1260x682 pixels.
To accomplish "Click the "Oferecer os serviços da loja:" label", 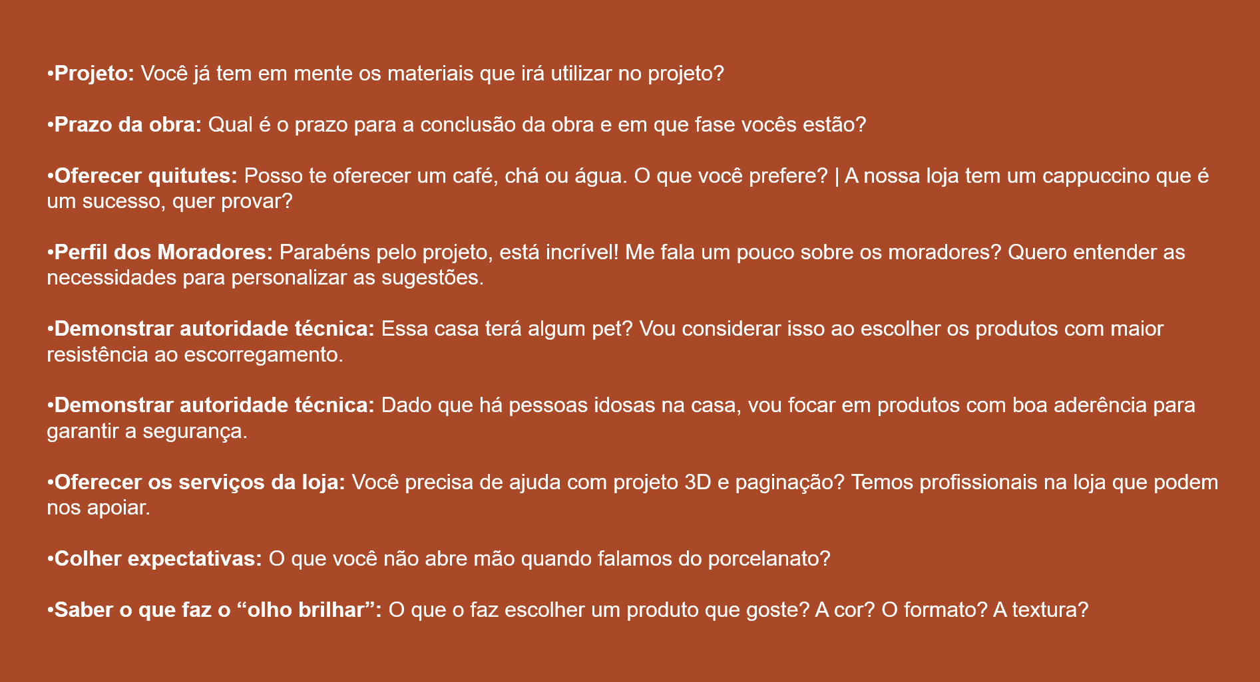I will (199, 483).
